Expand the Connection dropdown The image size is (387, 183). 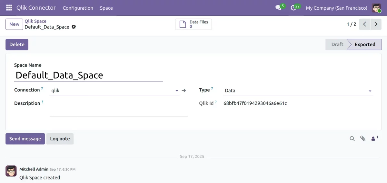(x=177, y=91)
